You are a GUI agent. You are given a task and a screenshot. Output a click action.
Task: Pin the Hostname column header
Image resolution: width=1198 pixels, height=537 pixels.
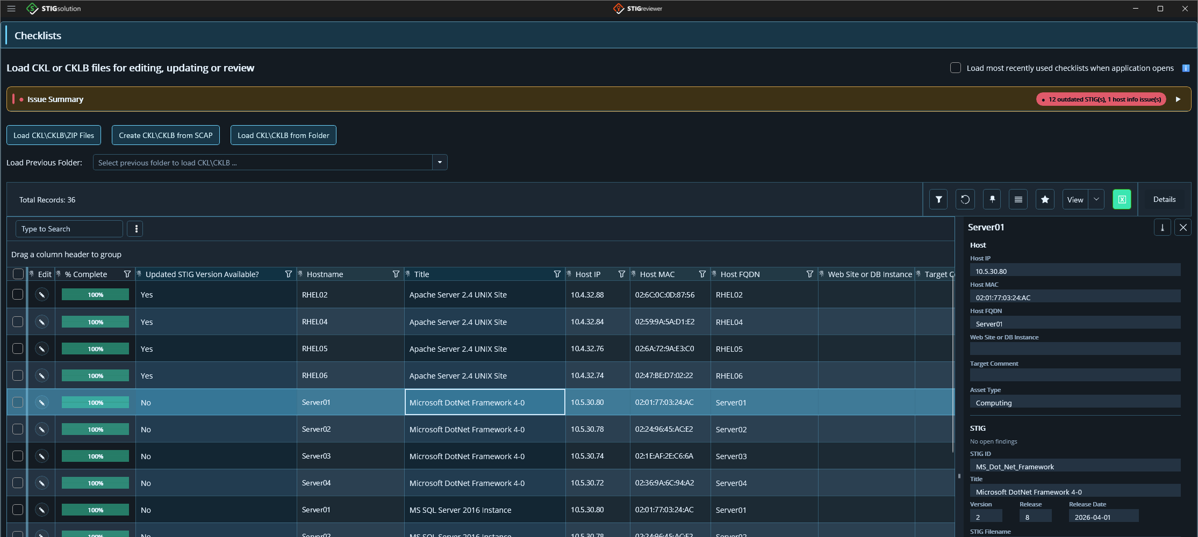click(x=300, y=274)
